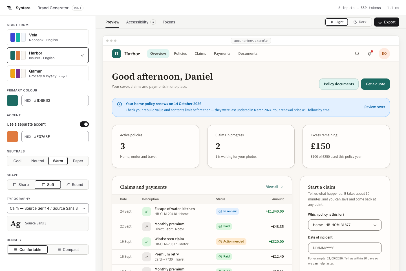The width and height of the screenshot is (406, 271).
Task: Click the Escape of water claim icon
Action: click(147, 211)
